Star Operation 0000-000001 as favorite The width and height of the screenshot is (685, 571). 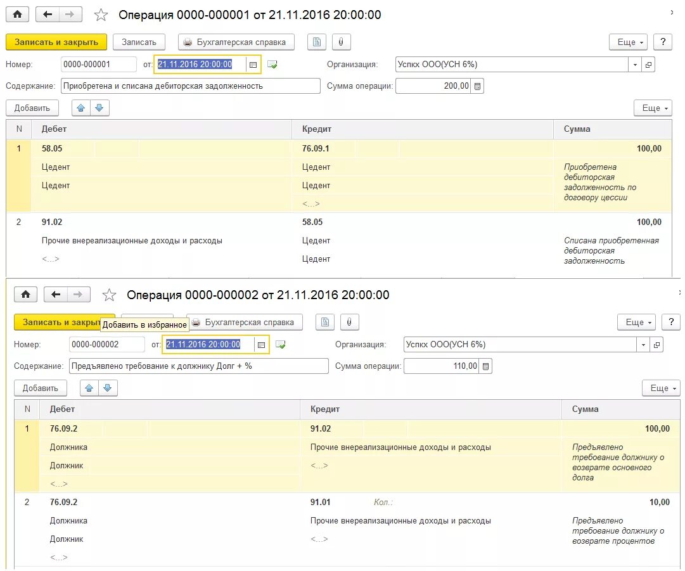pyautogui.click(x=101, y=15)
